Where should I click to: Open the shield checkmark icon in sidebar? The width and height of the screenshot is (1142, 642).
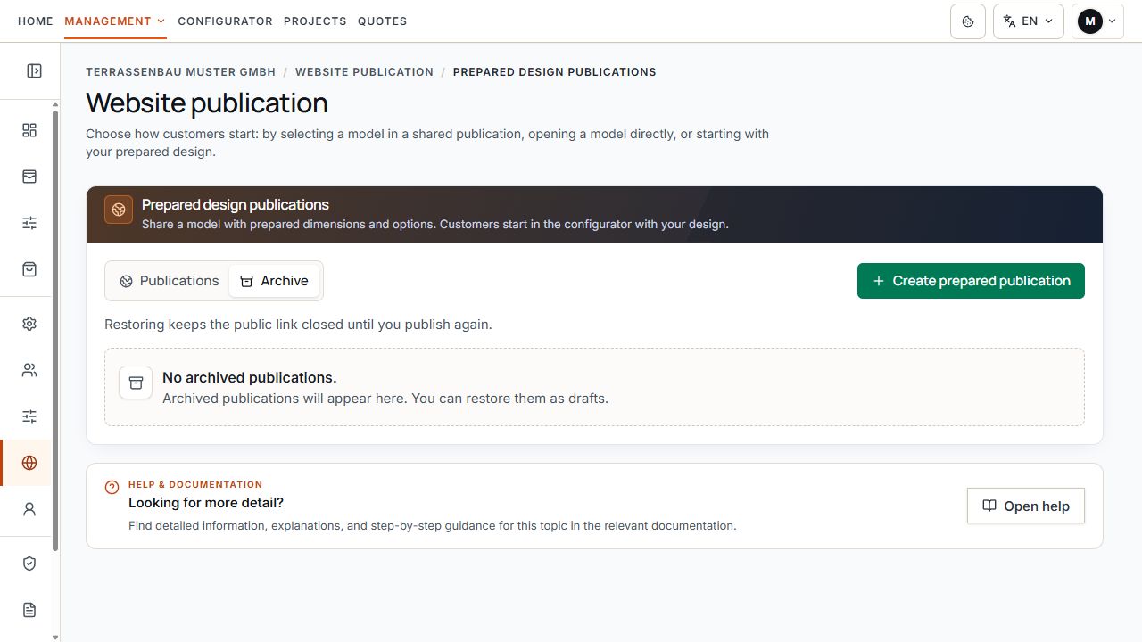[x=29, y=564]
